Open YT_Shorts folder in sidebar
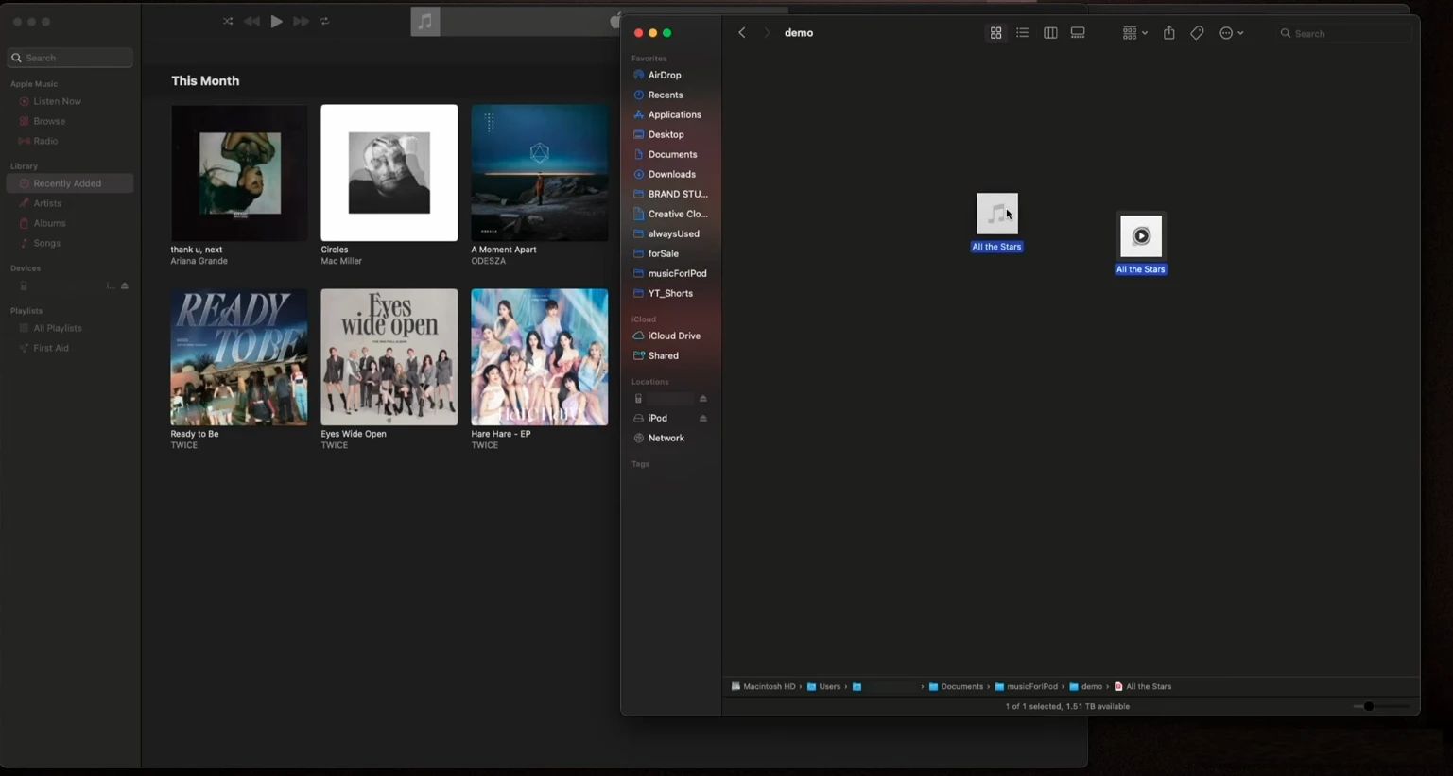This screenshot has height=776, width=1453. click(x=669, y=293)
